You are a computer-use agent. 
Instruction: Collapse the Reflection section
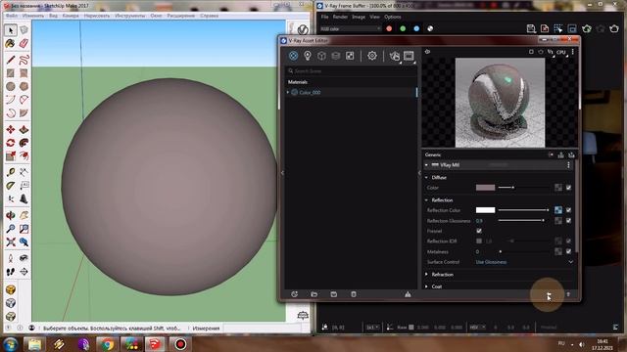point(426,199)
